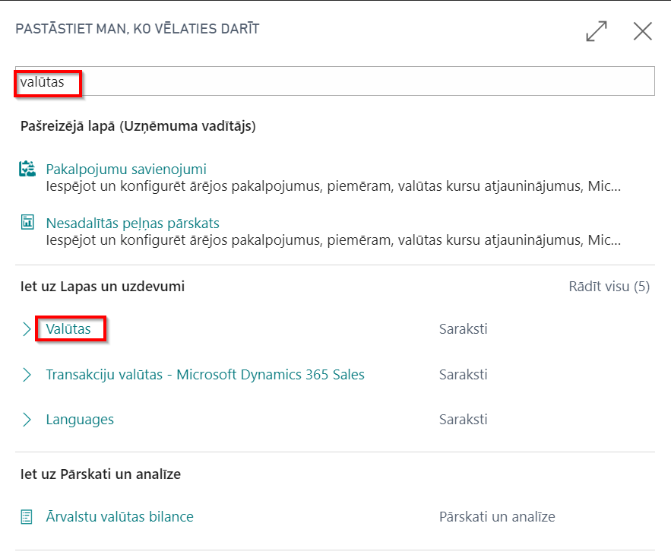Click "Pārskati un analīze" label beside Ārvalstu valūtas bilance
Viewport: 671px width, 555px height.
coord(497,516)
